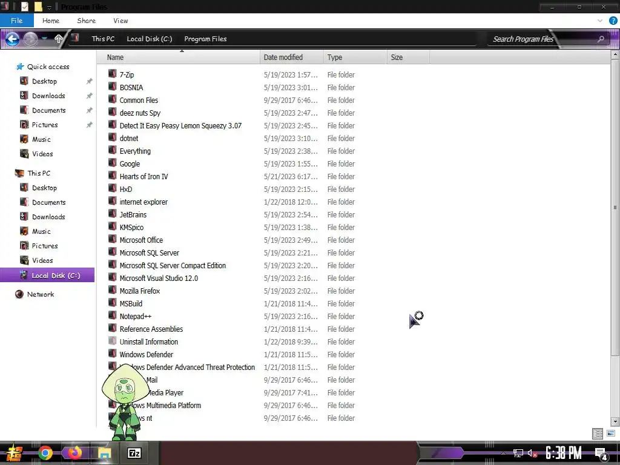
Task: Open Videos under Quick access
Action: point(42,154)
